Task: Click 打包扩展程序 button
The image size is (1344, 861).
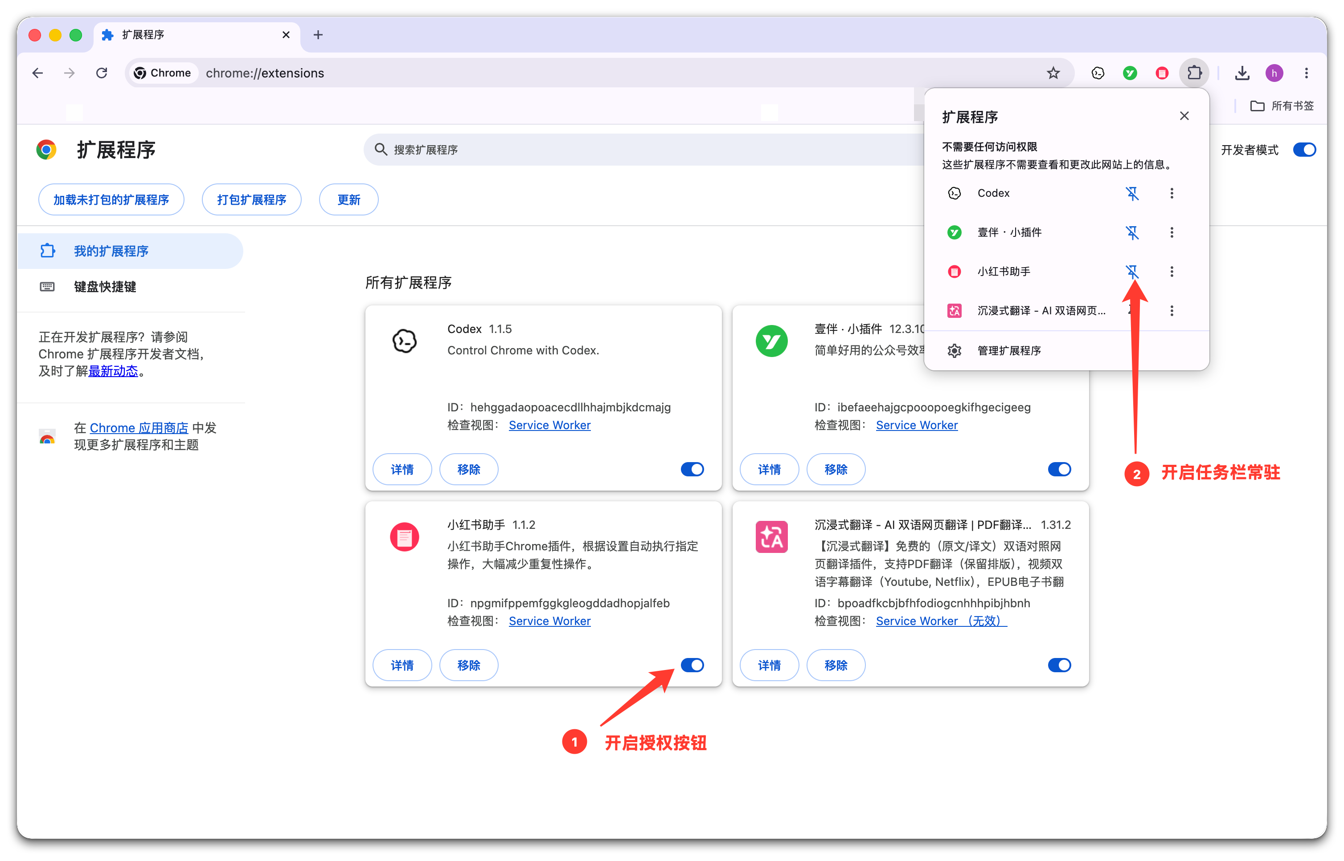Action: pos(251,199)
